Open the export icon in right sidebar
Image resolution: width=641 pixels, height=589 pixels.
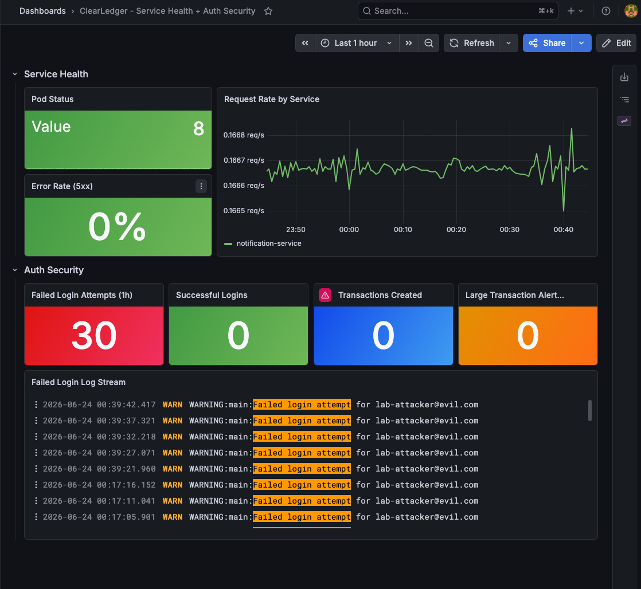click(624, 77)
